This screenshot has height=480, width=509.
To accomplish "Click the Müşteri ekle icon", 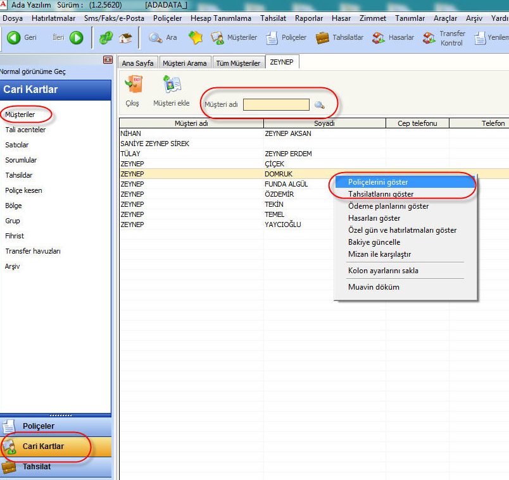I will point(172,85).
